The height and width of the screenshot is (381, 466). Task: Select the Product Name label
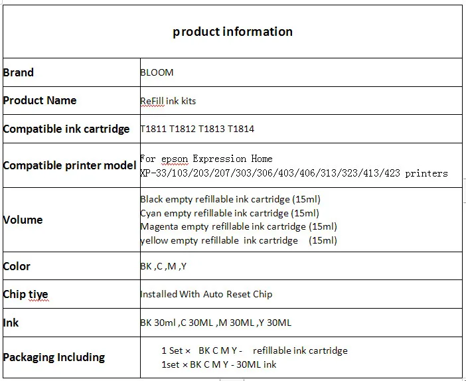[x=40, y=100]
